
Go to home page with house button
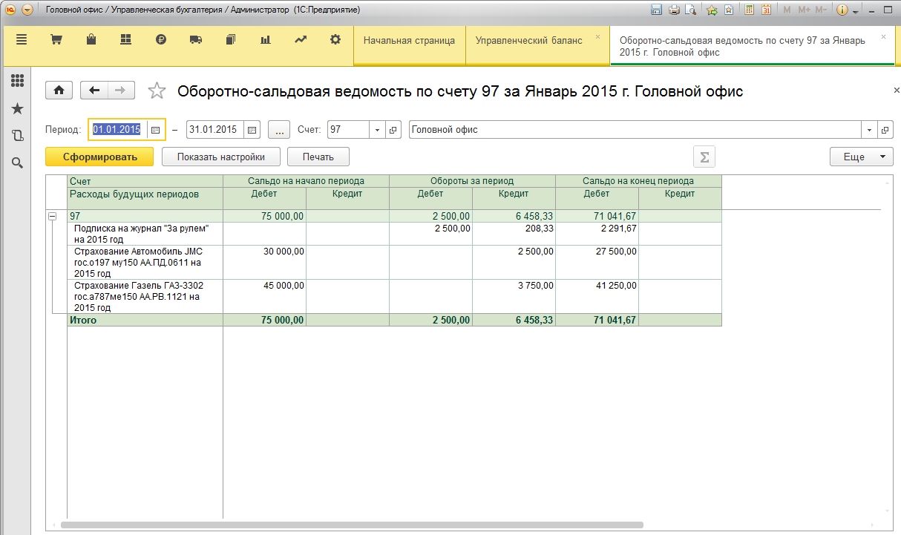coord(59,91)
